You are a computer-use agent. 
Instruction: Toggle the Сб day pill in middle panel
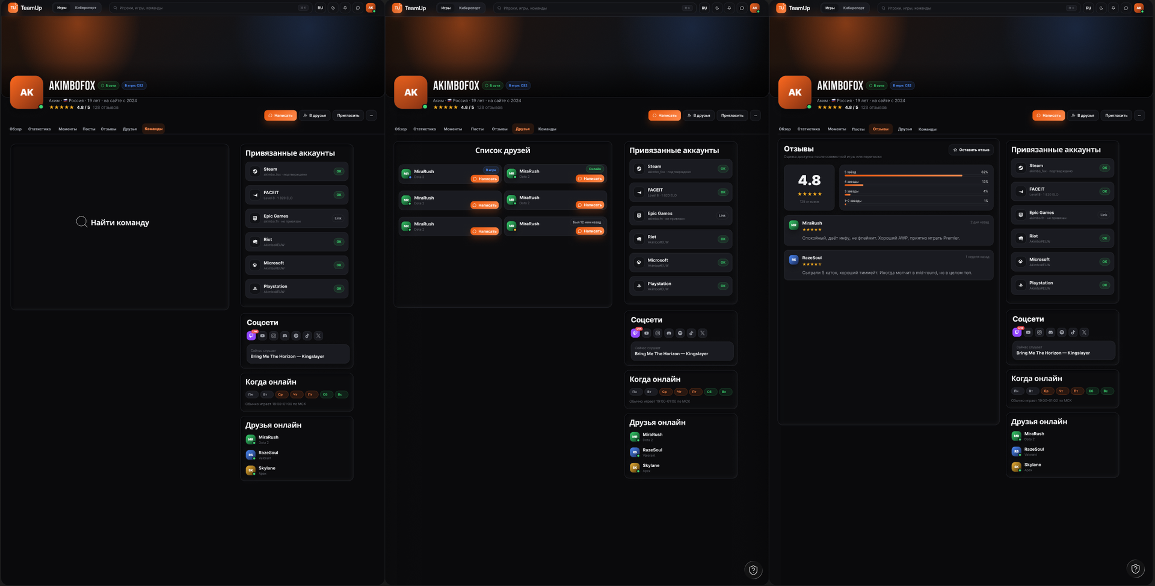tap(709, 392)
